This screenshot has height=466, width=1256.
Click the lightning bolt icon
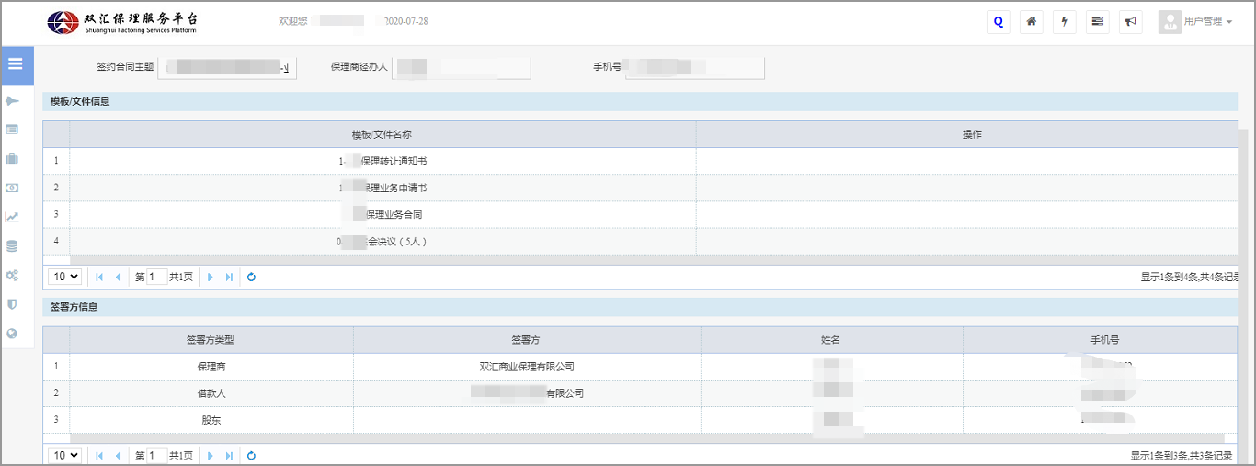pos(1065,22)
